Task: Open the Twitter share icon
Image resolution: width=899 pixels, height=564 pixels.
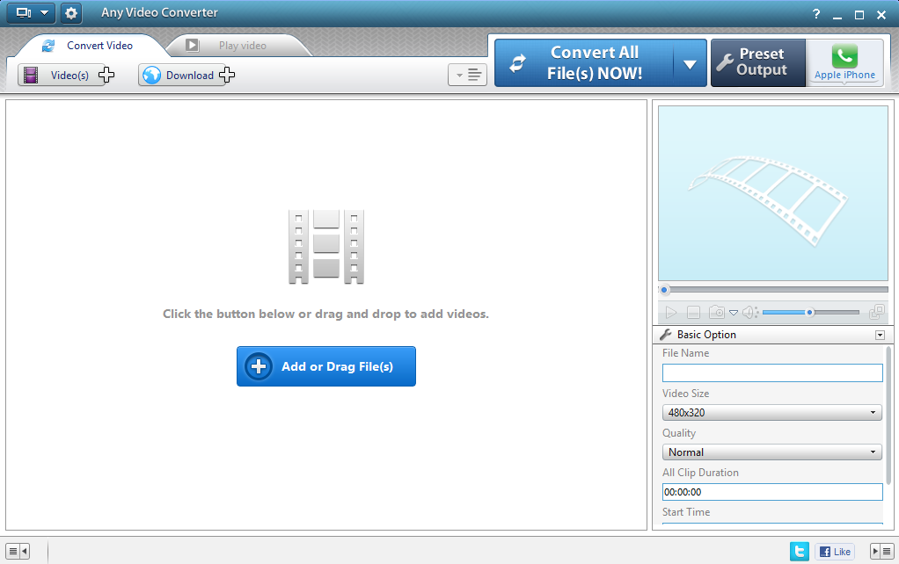Action: coord(800,552)
